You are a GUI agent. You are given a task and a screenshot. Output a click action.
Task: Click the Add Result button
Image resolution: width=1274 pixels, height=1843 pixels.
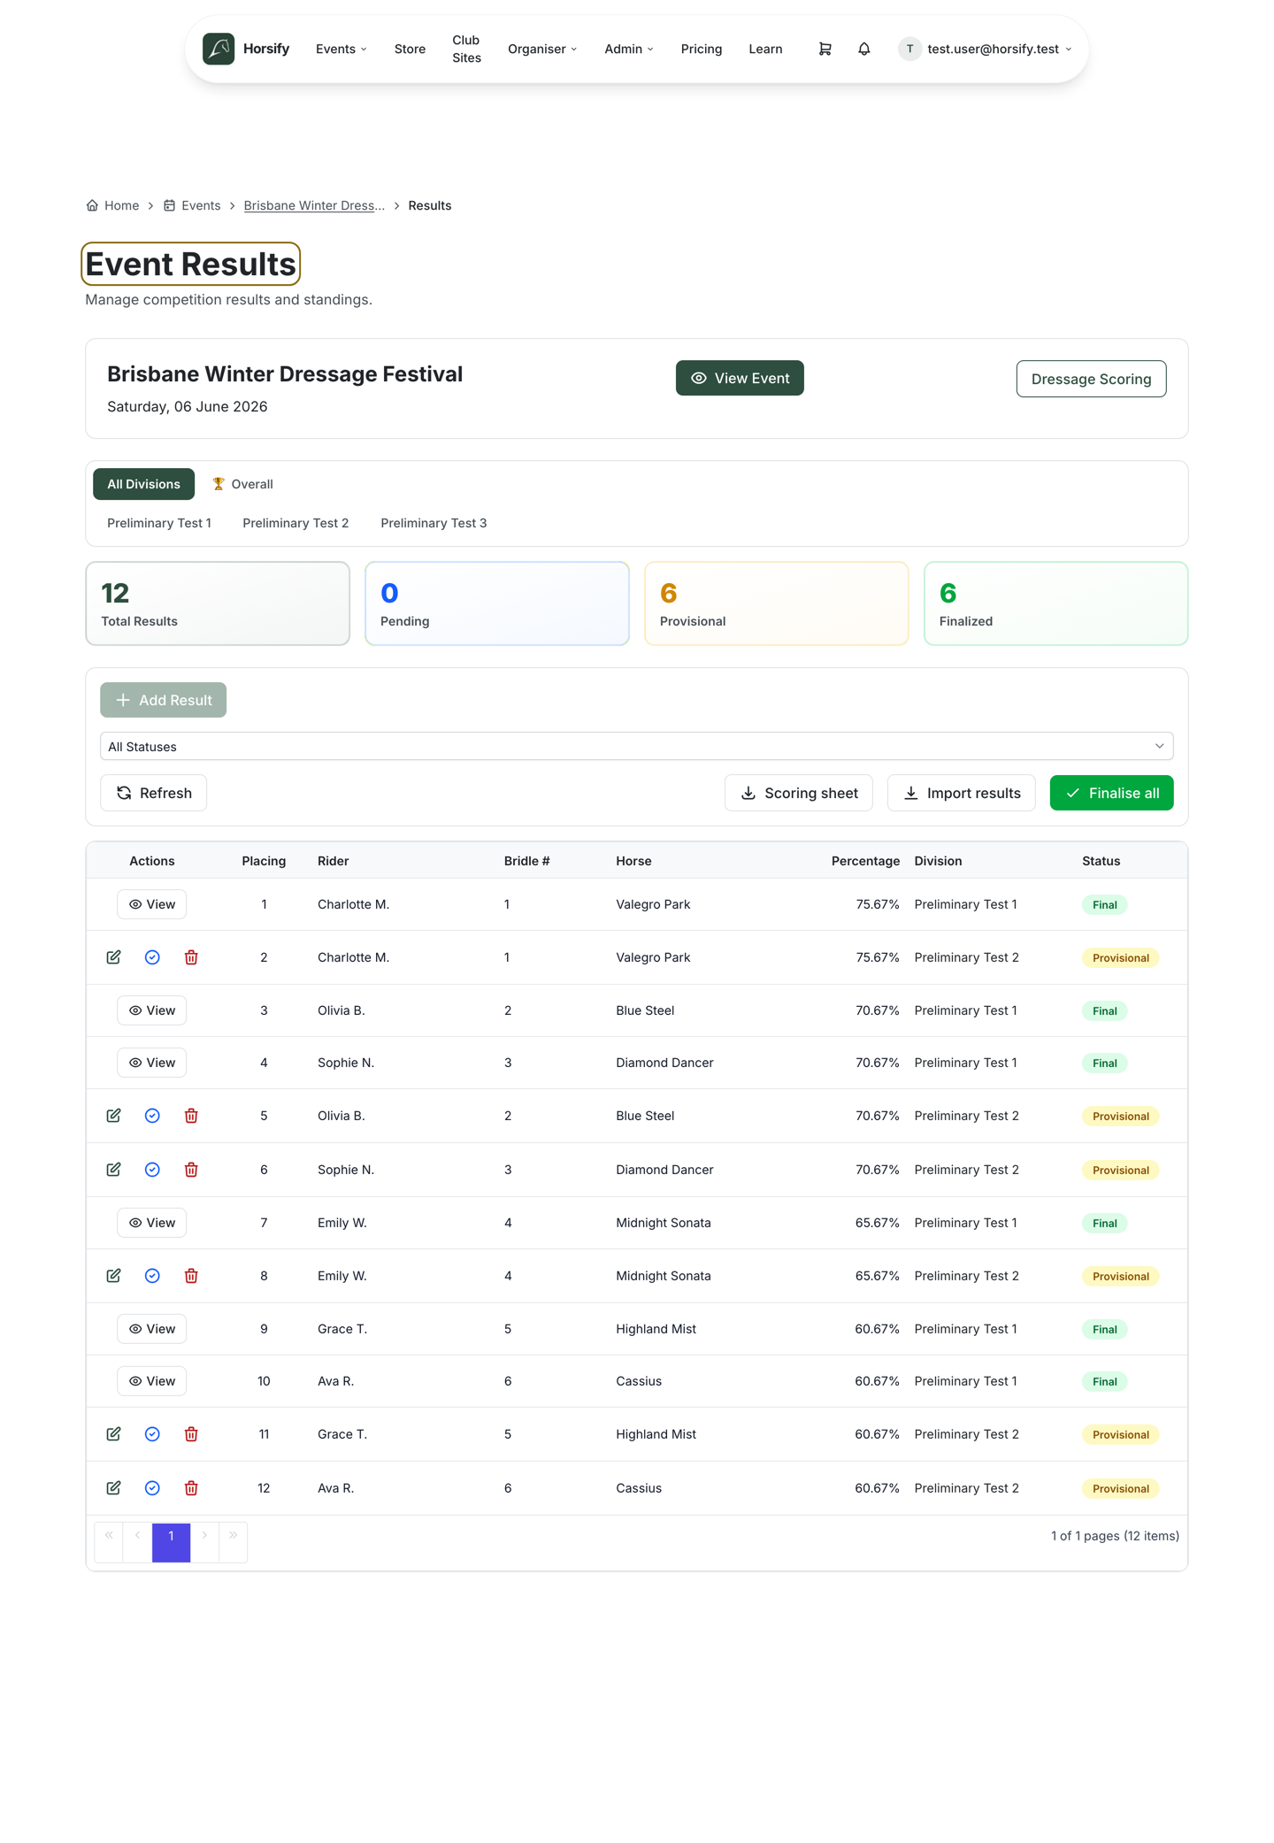[x=163, y=700]
